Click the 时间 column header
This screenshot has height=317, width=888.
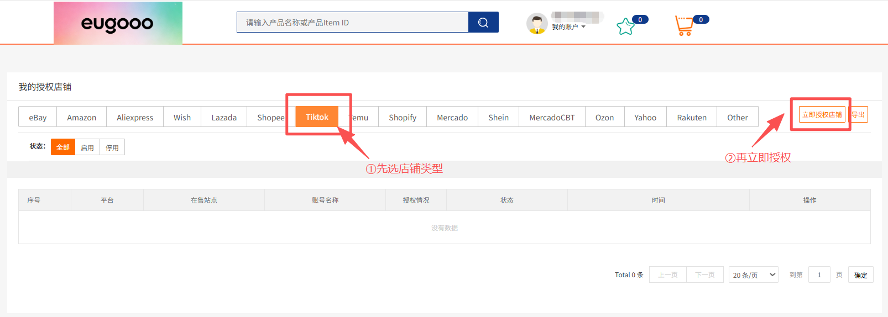point(659,200)
